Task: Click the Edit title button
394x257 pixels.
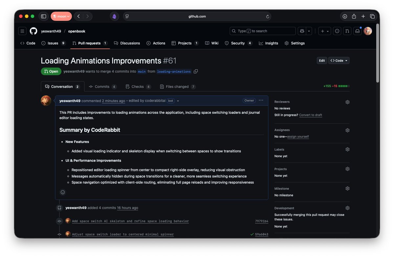Action: click(322, 60)
